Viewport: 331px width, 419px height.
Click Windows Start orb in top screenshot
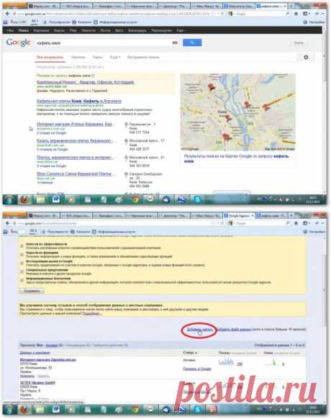click(9, 199)
